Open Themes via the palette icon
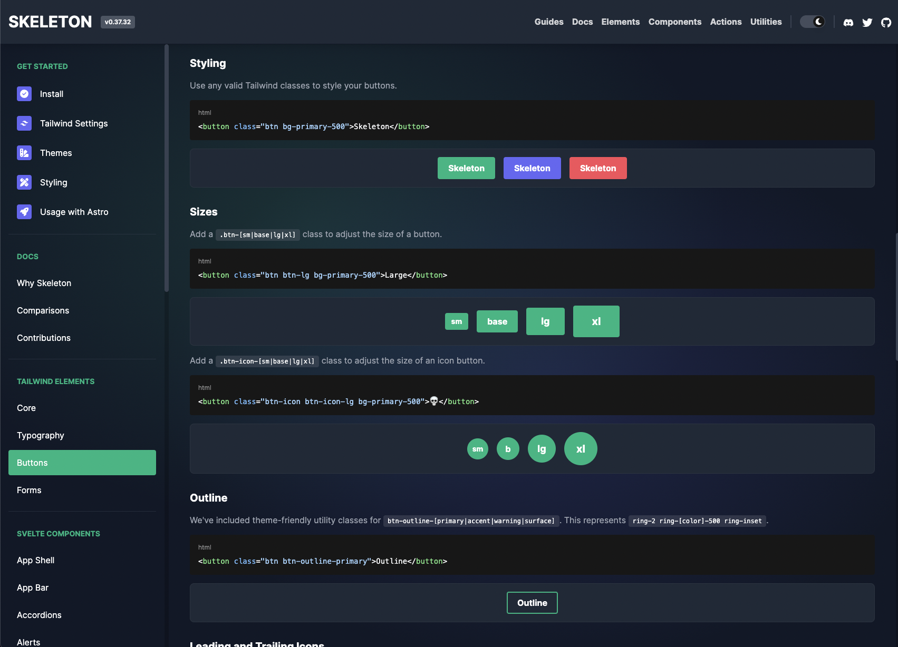The height and width of the screenshot is (647, 898). [24, 153]
